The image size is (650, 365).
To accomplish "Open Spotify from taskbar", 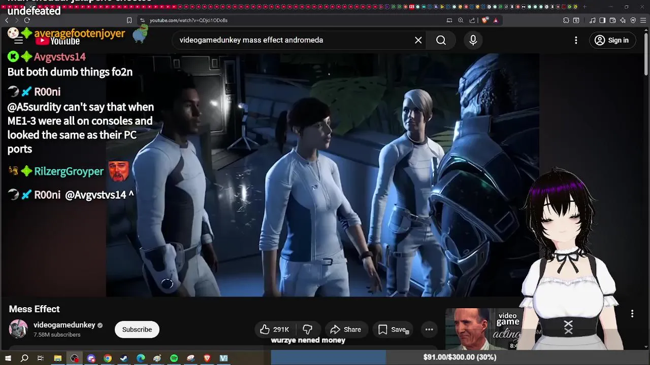I will pos(174,358).
